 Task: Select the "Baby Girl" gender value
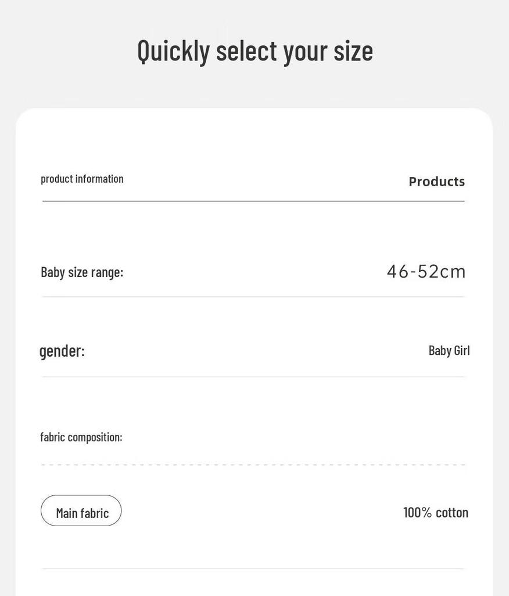point(449,350)
